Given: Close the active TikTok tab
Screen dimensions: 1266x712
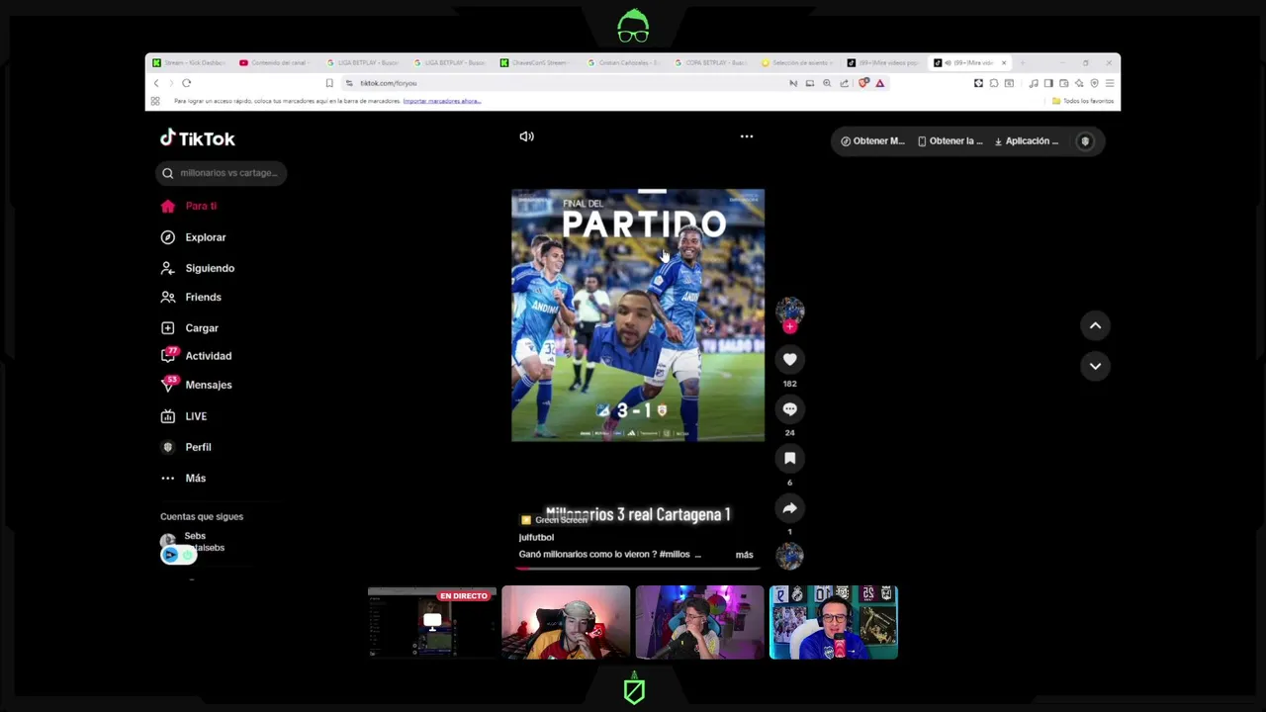Looking at the screenshot, I should tap(1004, 62).
